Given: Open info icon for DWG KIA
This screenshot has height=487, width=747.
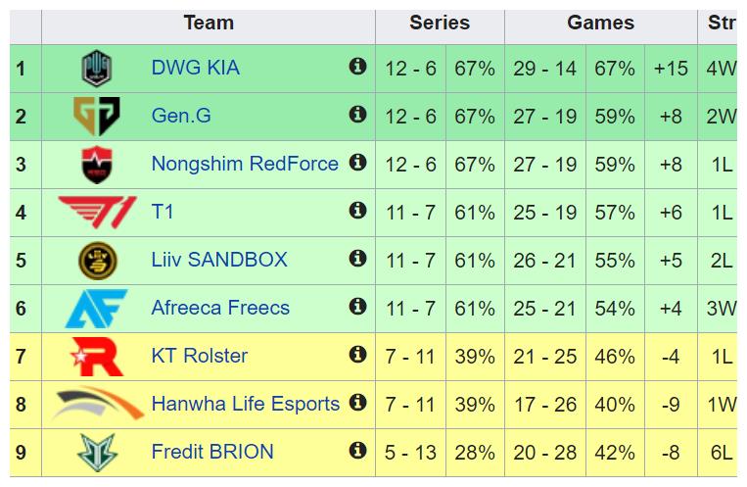Looking at the screenshot, I should point(357,66).
